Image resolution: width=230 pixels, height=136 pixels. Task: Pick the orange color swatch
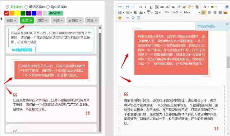click(12, 13)
